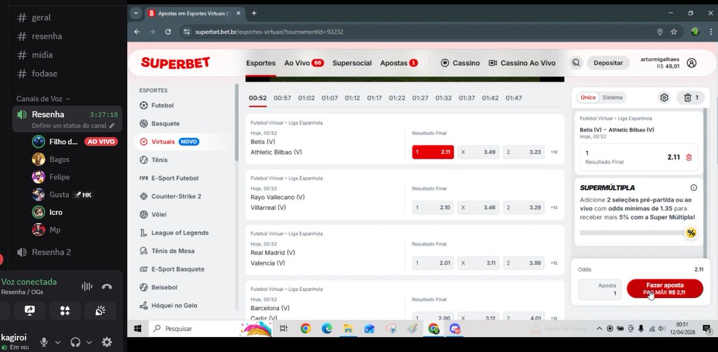Open E-Sport Futebol category
This screenshot has width=718, height=352.
tap(169, 178)
